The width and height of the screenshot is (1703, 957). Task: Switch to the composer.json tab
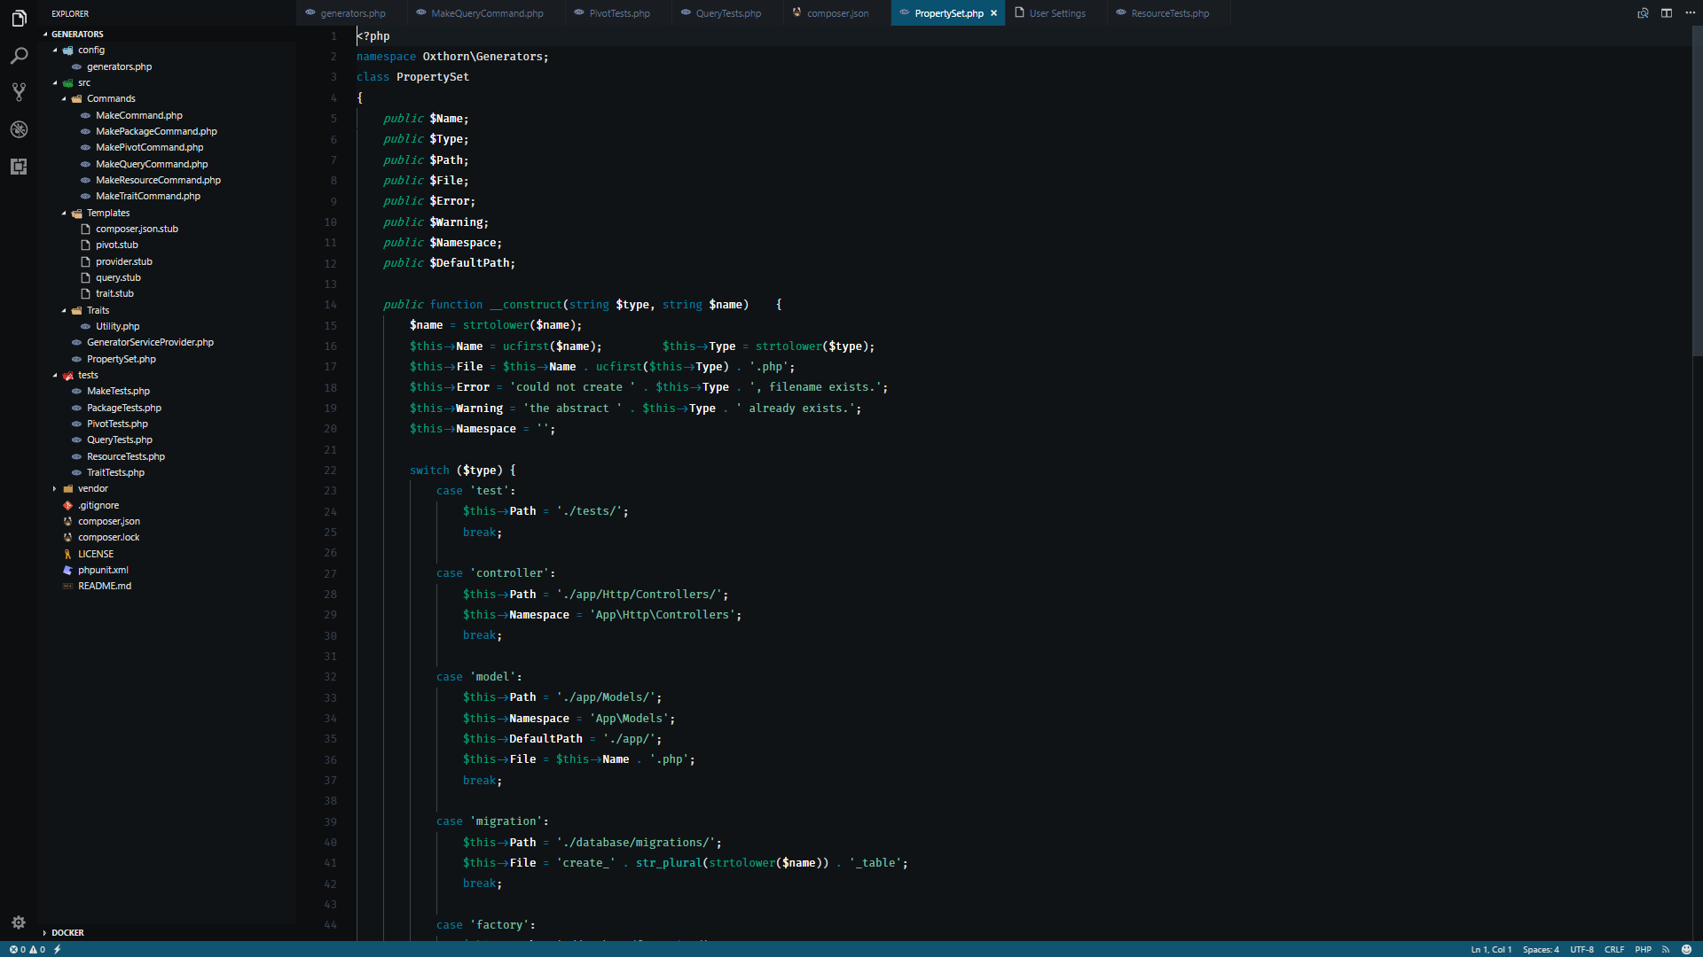(x=836, y=13)
